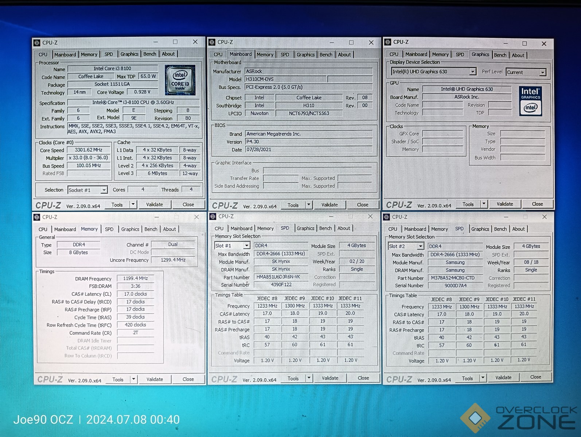Viewport: 581px width, 437px height.
Task: Click Validate in the Slot #2 SPD window
Action: 503,377
